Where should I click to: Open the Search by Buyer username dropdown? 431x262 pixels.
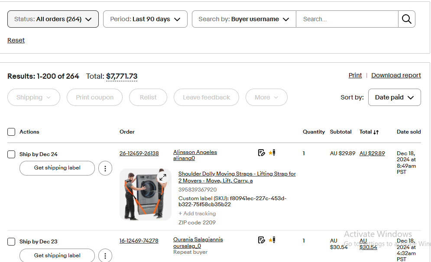point(244,19)
